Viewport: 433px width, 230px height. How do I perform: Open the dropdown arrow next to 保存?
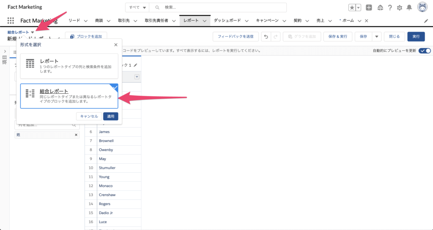click(x=377, y=37)
